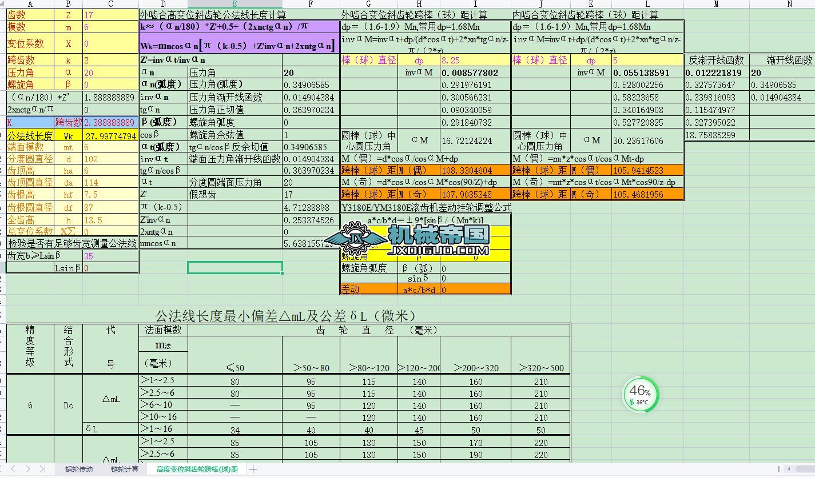Switch to the 蜗轮传动 sheet tab

tap(79, 469)
